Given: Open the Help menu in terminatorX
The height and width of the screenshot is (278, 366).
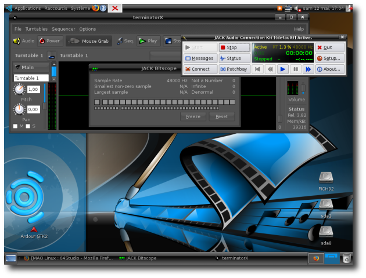Looking at the screenshot, I should click(x=299, y=29).
